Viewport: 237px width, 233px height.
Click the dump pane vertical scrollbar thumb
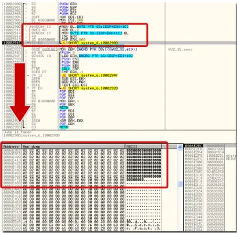180,184
